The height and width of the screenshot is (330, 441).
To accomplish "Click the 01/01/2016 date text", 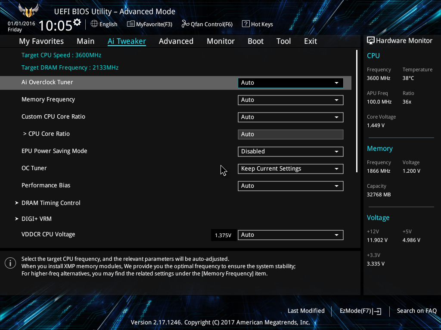I will (22, 24).
